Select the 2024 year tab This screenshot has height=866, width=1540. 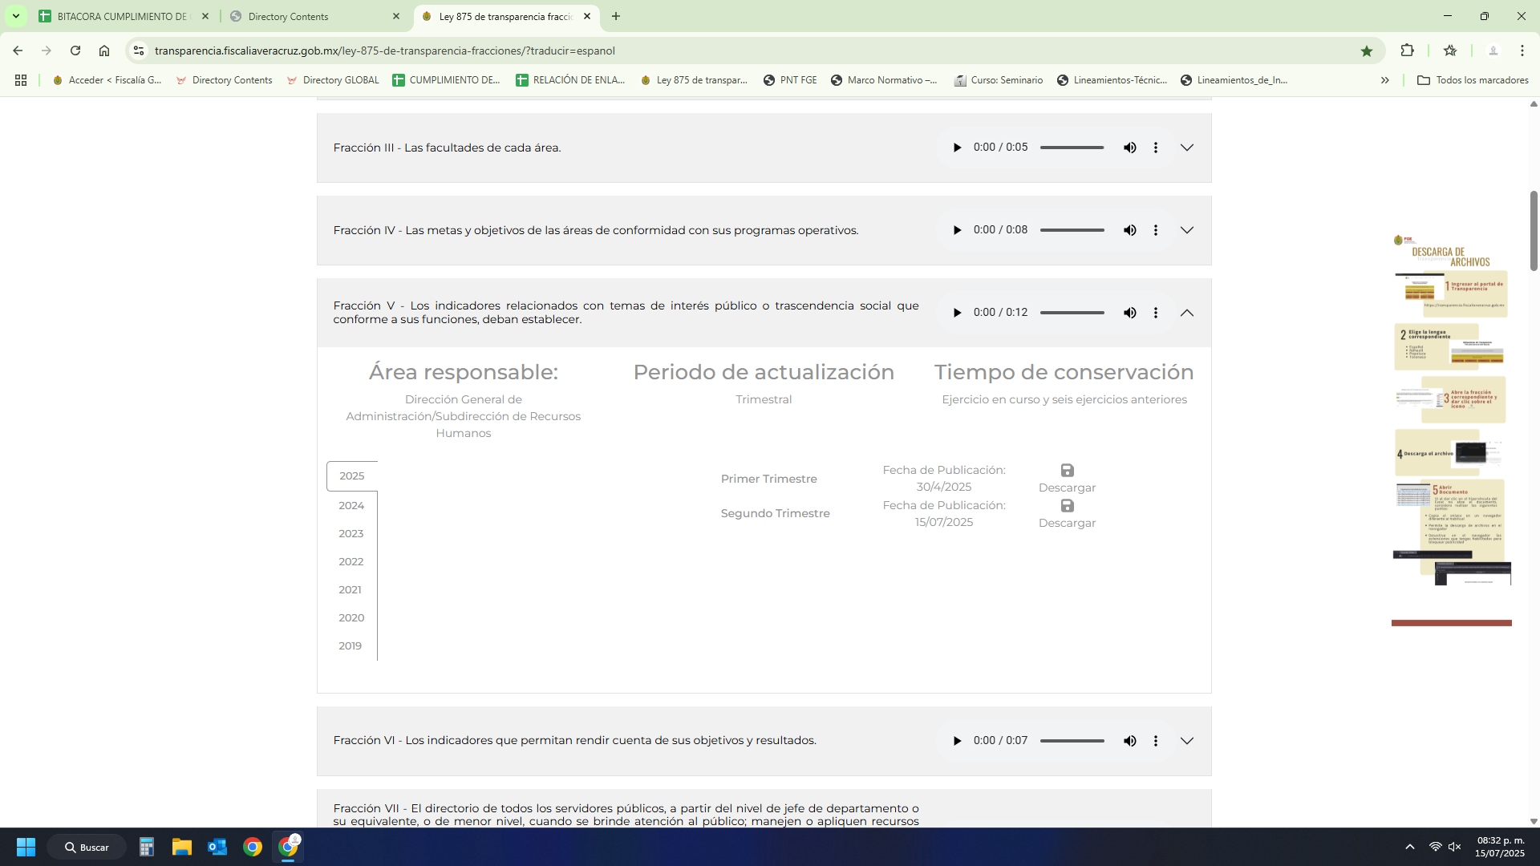[x=351, y=505]
